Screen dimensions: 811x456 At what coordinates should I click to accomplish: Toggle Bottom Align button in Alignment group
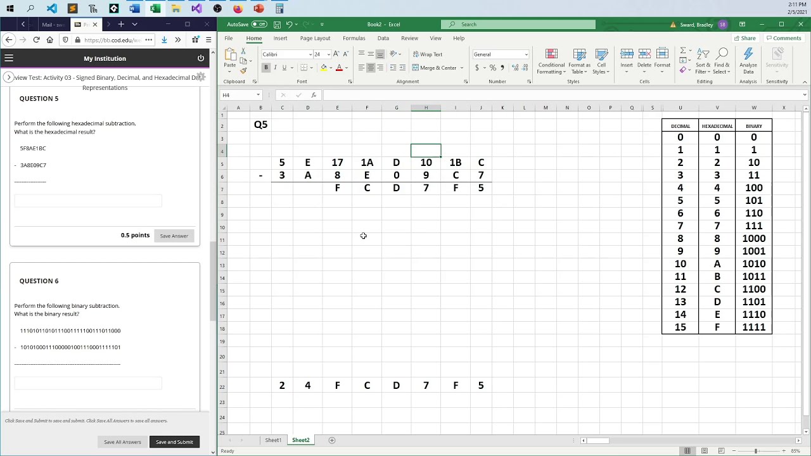click(380, 54)
